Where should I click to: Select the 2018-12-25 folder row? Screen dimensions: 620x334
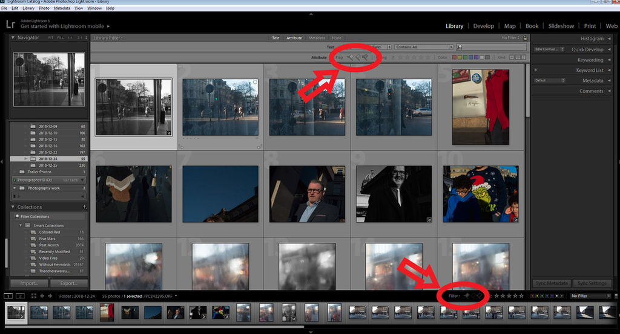tap(48, 165)
